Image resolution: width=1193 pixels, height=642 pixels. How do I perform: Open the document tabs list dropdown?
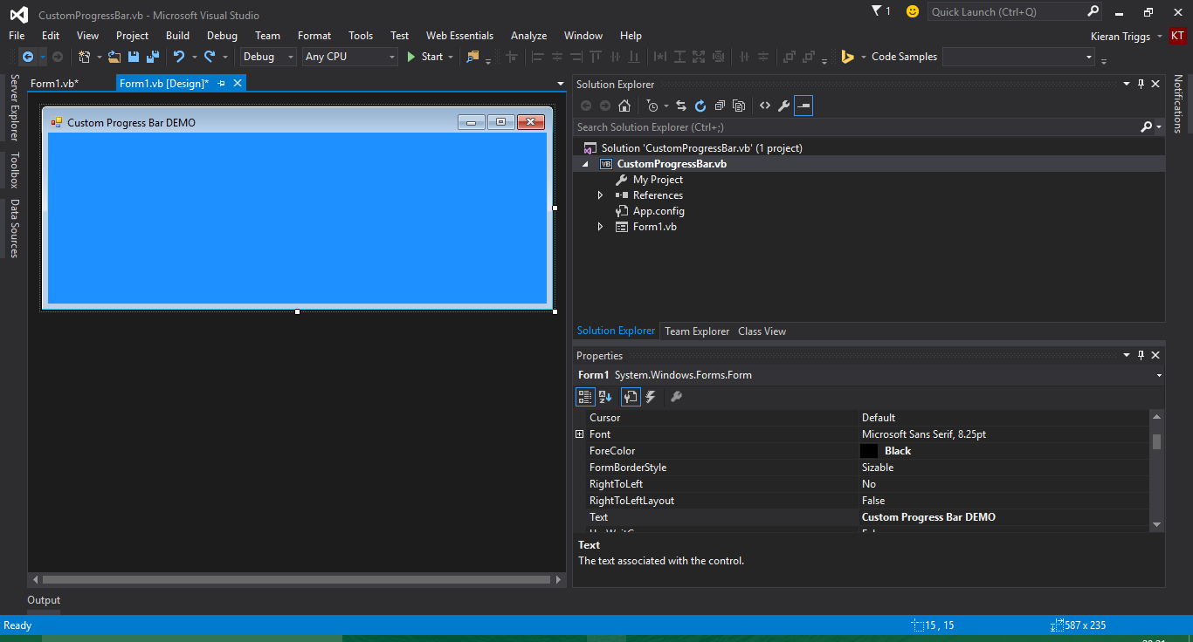click(x=561, y=84)
